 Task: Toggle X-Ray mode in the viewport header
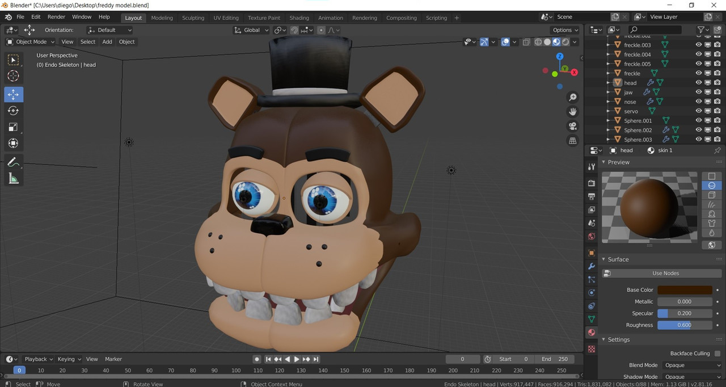[526, 42]
